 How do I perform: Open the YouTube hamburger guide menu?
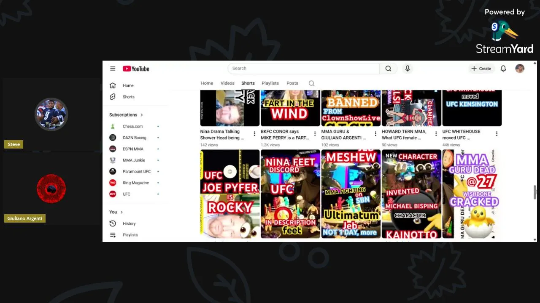[113, 69]
